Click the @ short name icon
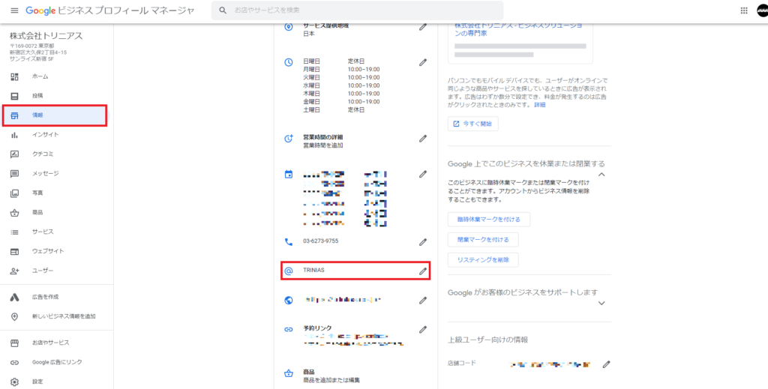Viewport: 768px width, 389px height. tap(289, 271)
